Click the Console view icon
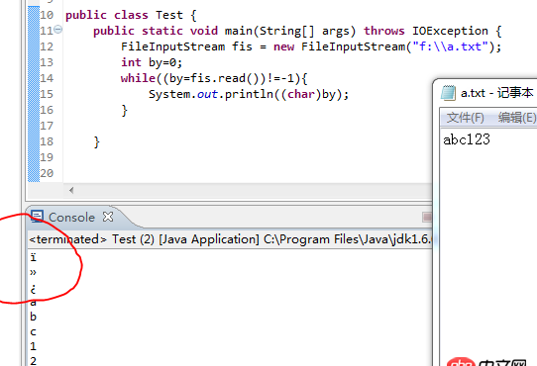 37,217
